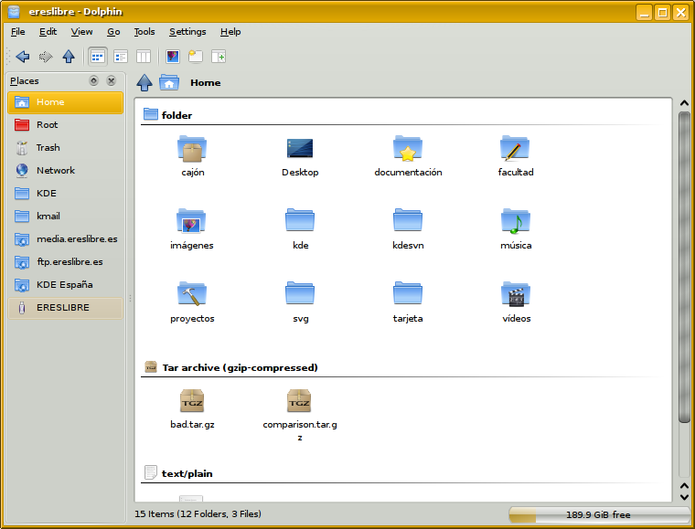The width and height of the screenshot is (695, 529).
Task: Switch to Details view mode
Action: [121, 57]
